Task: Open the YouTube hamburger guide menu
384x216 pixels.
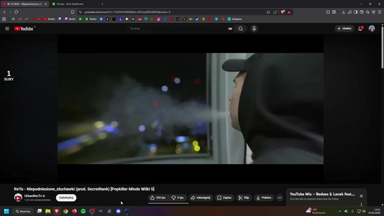Action: pyautogui.click(x=7, y=28)
